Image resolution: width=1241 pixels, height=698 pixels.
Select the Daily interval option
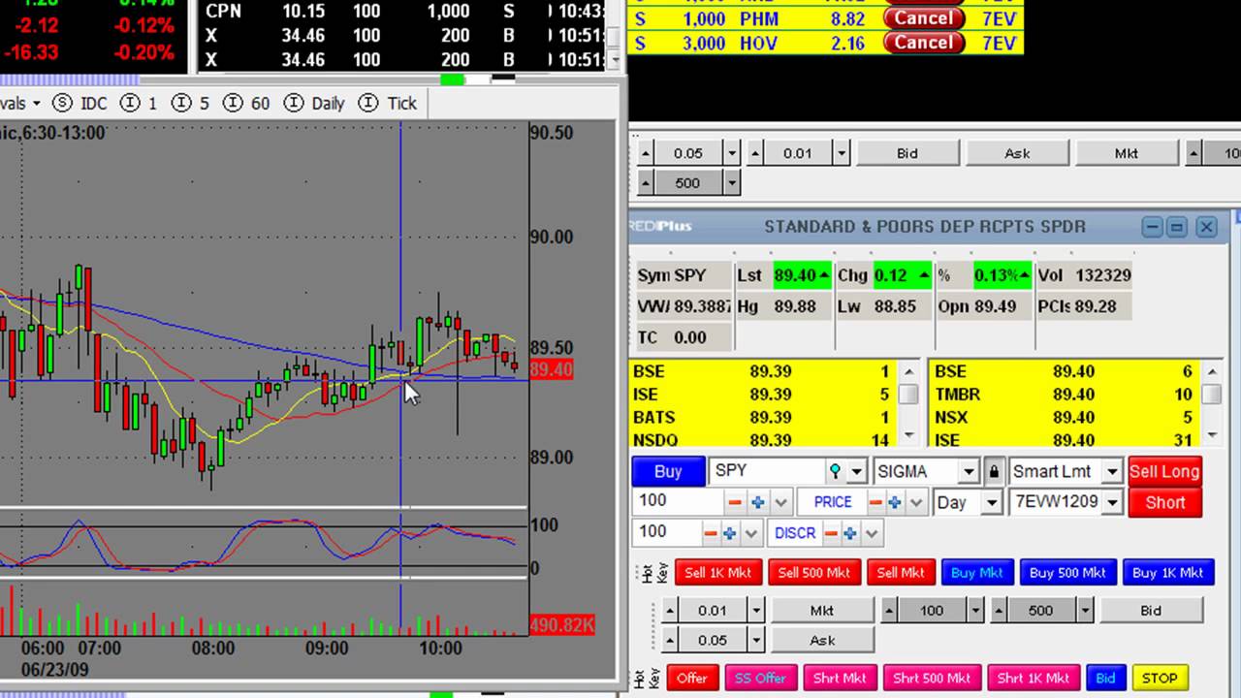click(314, 103)
